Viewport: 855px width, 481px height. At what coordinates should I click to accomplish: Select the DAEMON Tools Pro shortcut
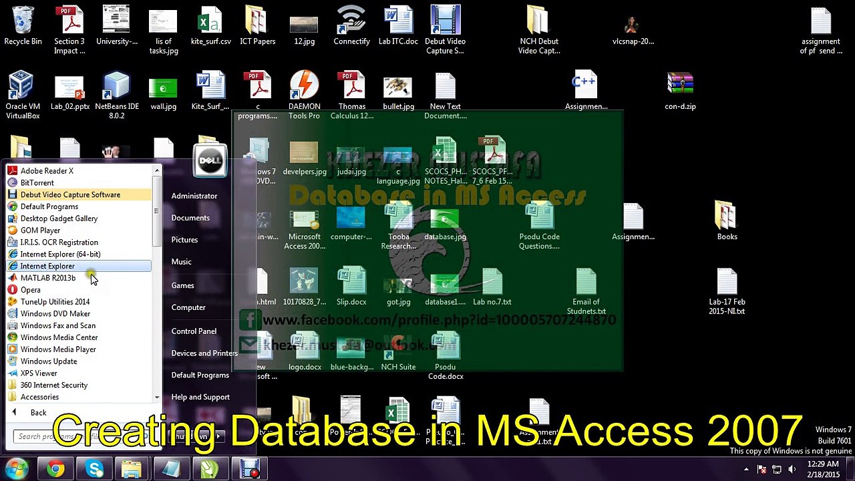tap(304, 96)
